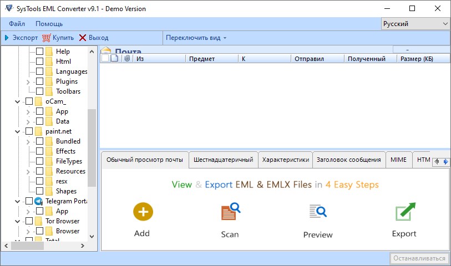Collapse the paint.net folder node
451x266 pixels.
tap(18, 131)
